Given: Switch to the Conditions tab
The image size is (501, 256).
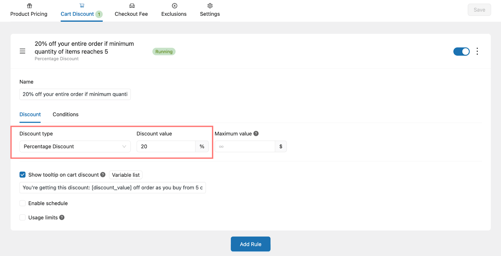Looking at the screenshot, I should point(65,115).
